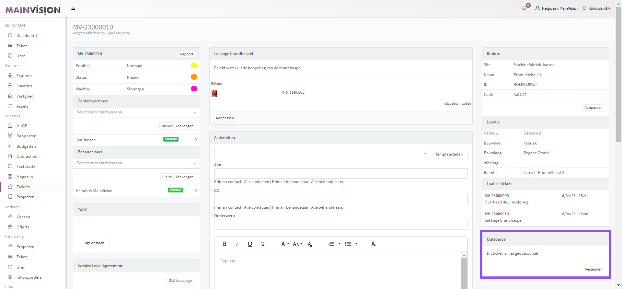Open the notifications bell

click(x=524, y=8)
